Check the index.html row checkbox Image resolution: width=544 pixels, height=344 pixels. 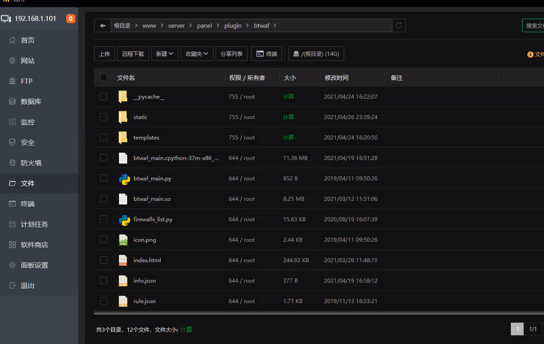point(104,260)
